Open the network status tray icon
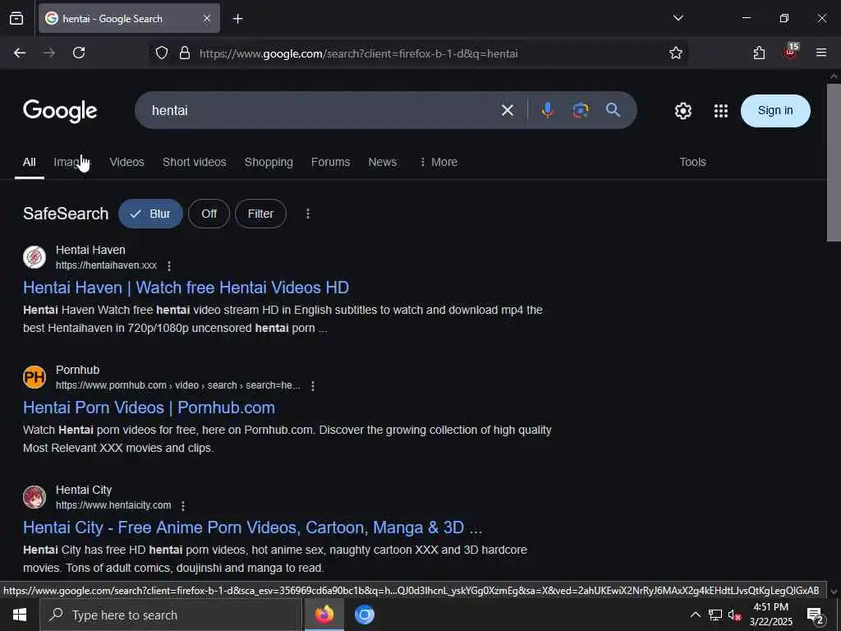The height and width of the screenshot is (631, 841). tap(715, 615)
